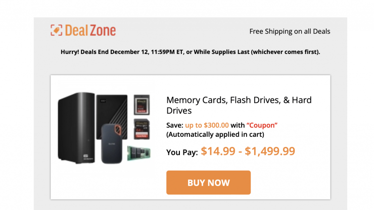Click the DealZone brand name text
The width and height of the screenshot is (374, 210).
pyautogui.click(x=90, y=30)
